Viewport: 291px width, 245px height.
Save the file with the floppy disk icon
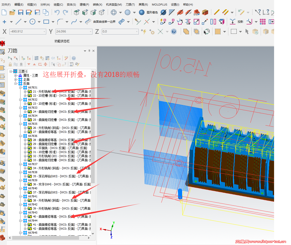(x=21, y=12)
